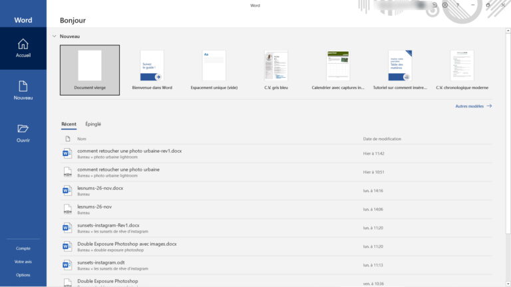Click the vertical scrollbar up arrow

tap(508, 31)
